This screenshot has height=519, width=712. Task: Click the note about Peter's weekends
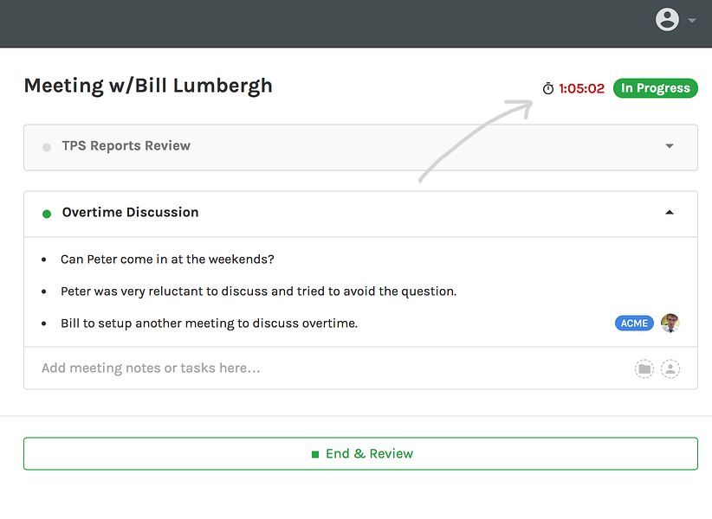click(x=167, y=259)
